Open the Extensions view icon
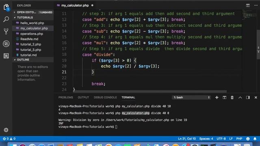Screen dimensions: 260x146 6,56
